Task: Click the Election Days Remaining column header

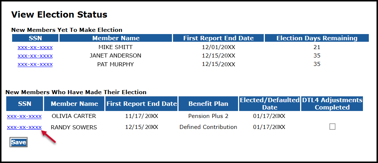Action: click(x=317, y=38)
